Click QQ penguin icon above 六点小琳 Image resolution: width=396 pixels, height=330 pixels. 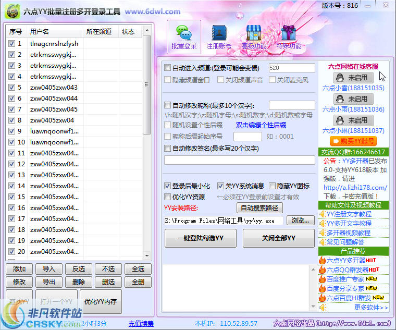pos(340,120)
